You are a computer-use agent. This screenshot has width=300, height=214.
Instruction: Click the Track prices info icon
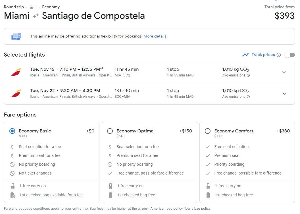(x=279, y=55)
